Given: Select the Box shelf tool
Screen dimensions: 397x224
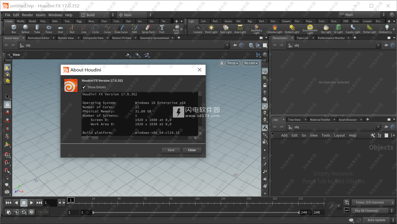Looking at the screenshot, I should (x=14, y=29).
